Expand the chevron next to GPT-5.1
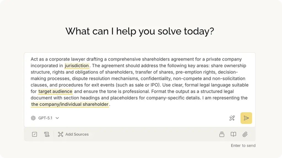This screenshot has height=158, width=282. point(57,118)
